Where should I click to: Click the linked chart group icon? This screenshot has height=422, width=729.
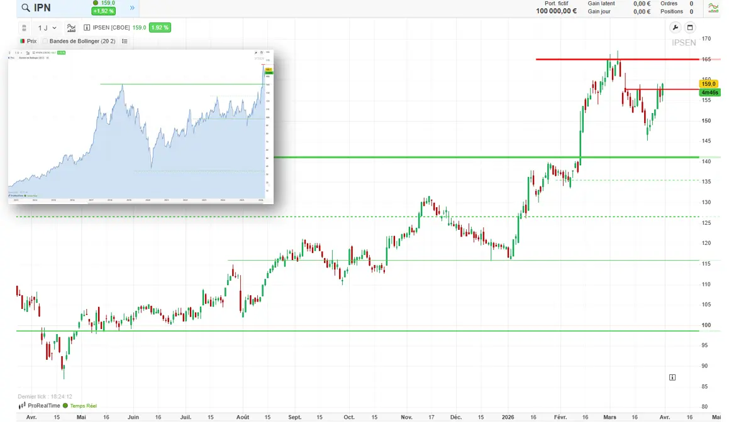pyautogui.click(x=24, y=28)
